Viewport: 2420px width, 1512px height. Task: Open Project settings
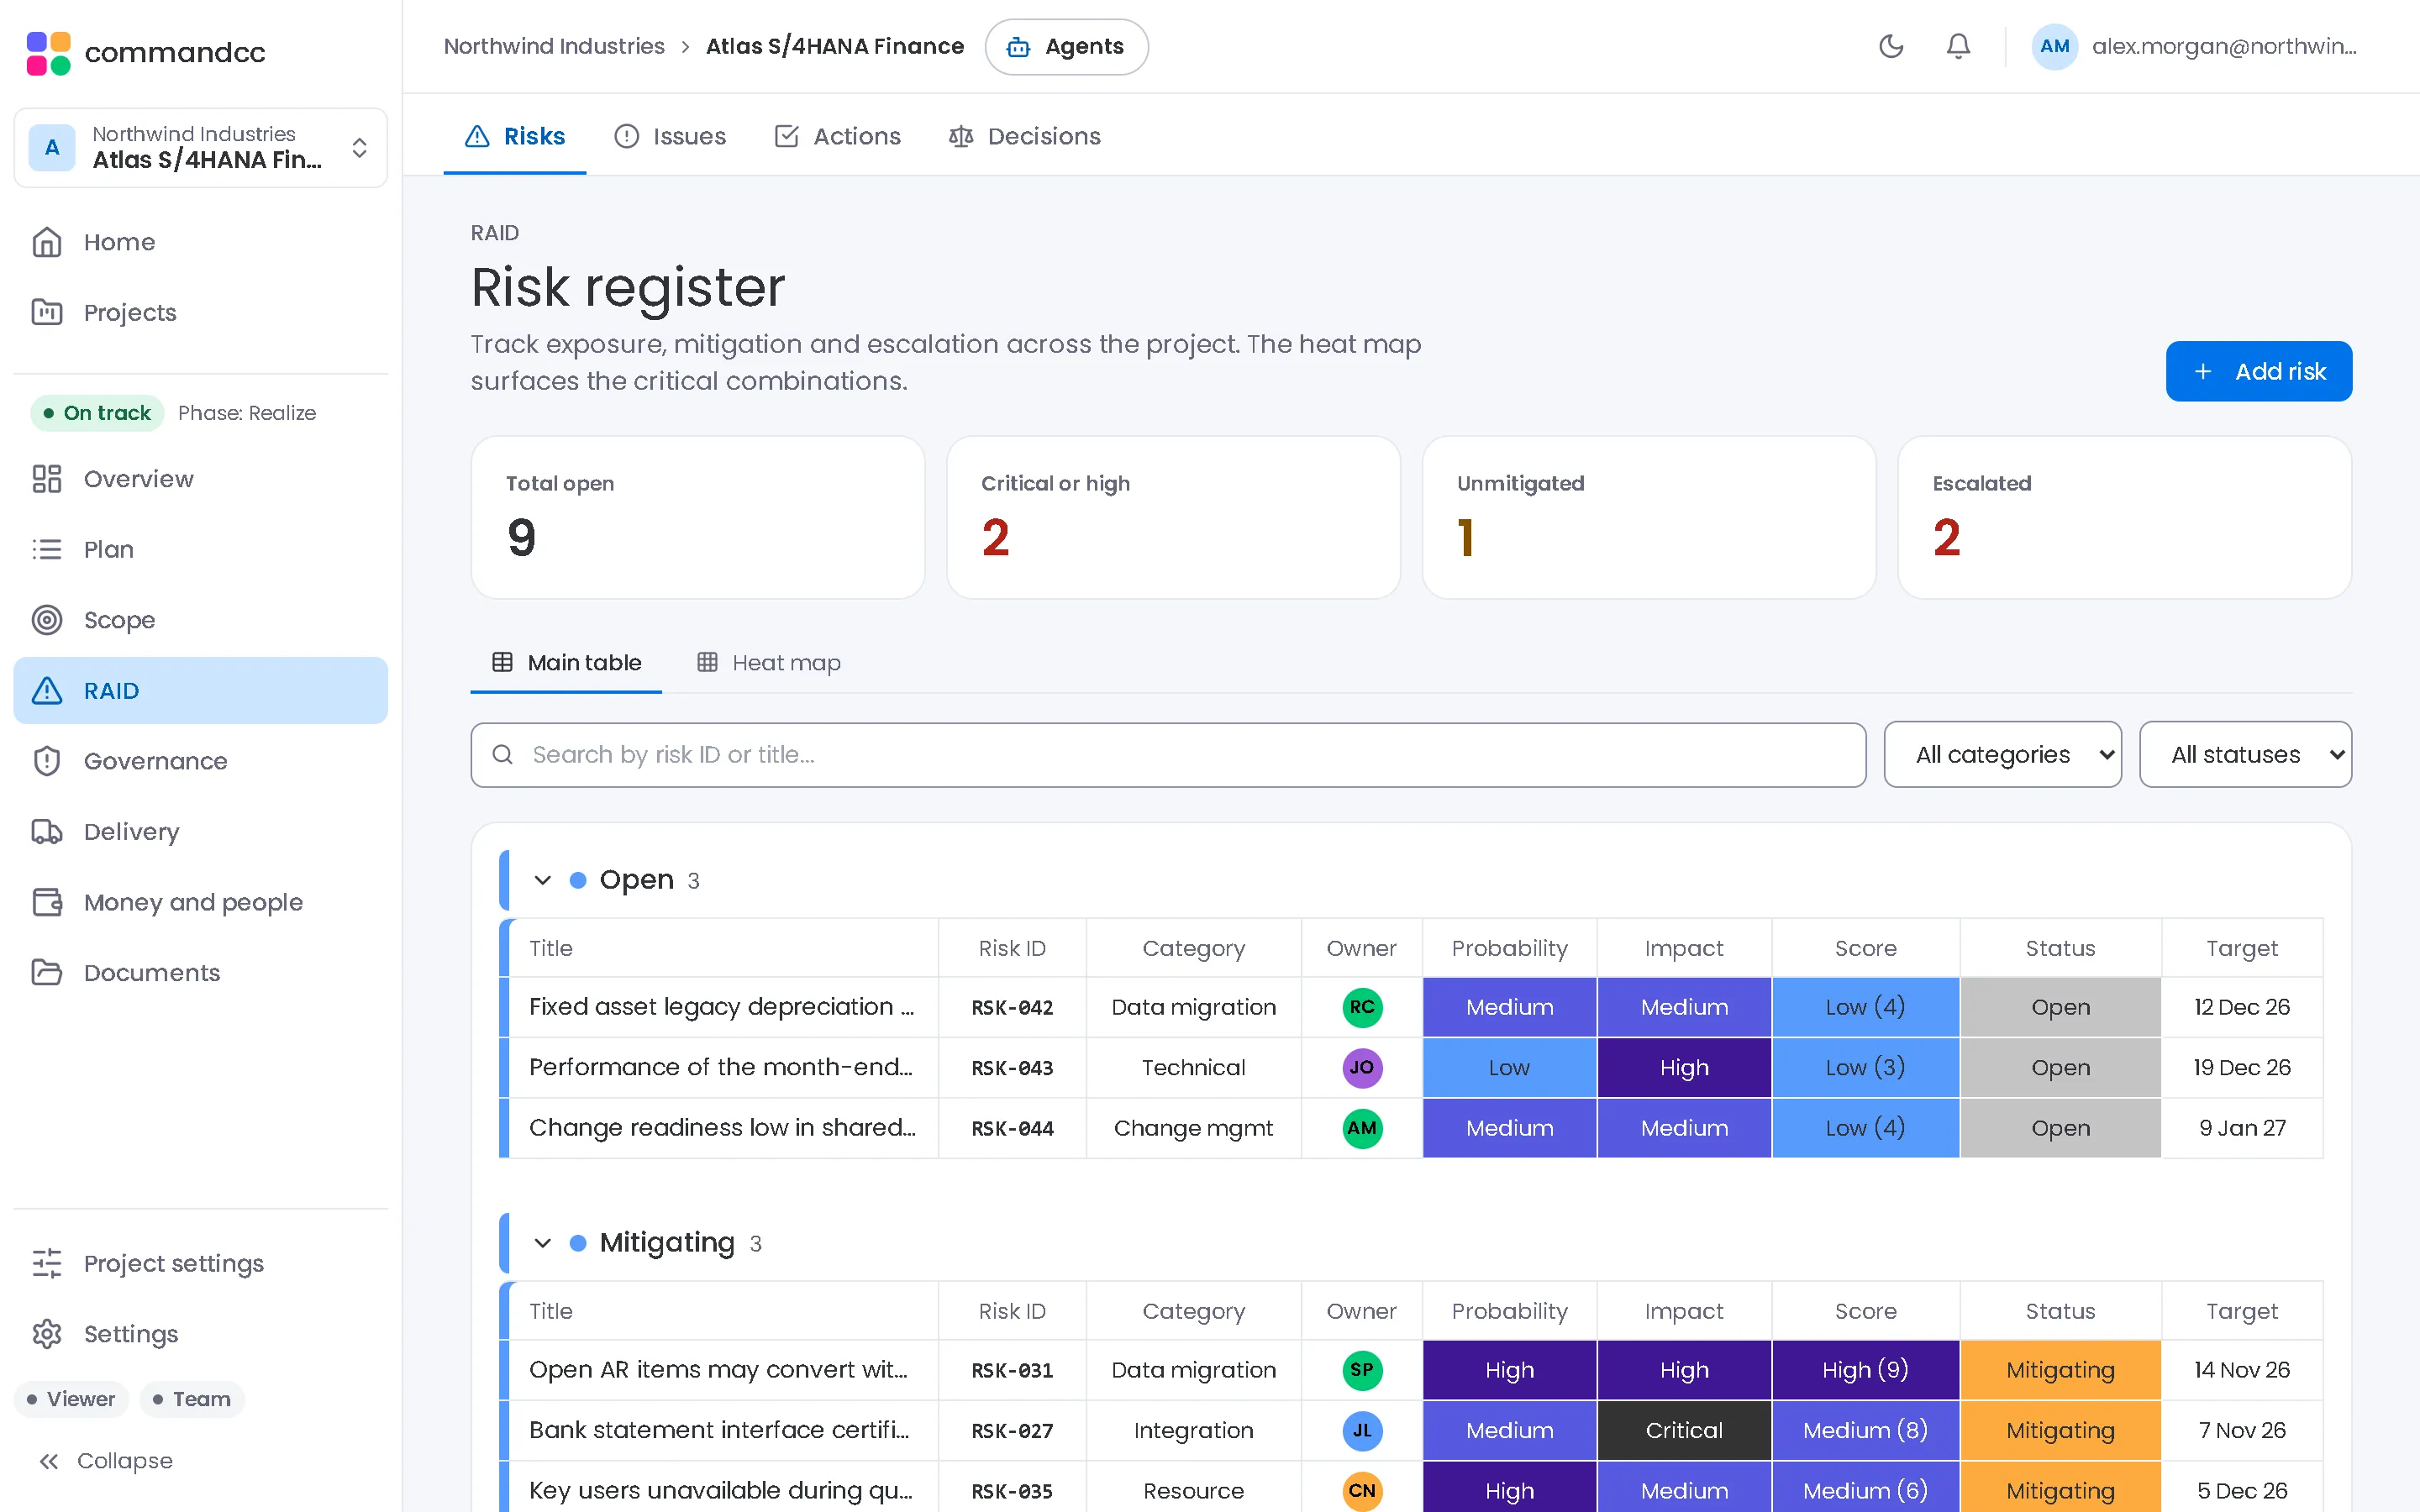[x=200, y=1263]
